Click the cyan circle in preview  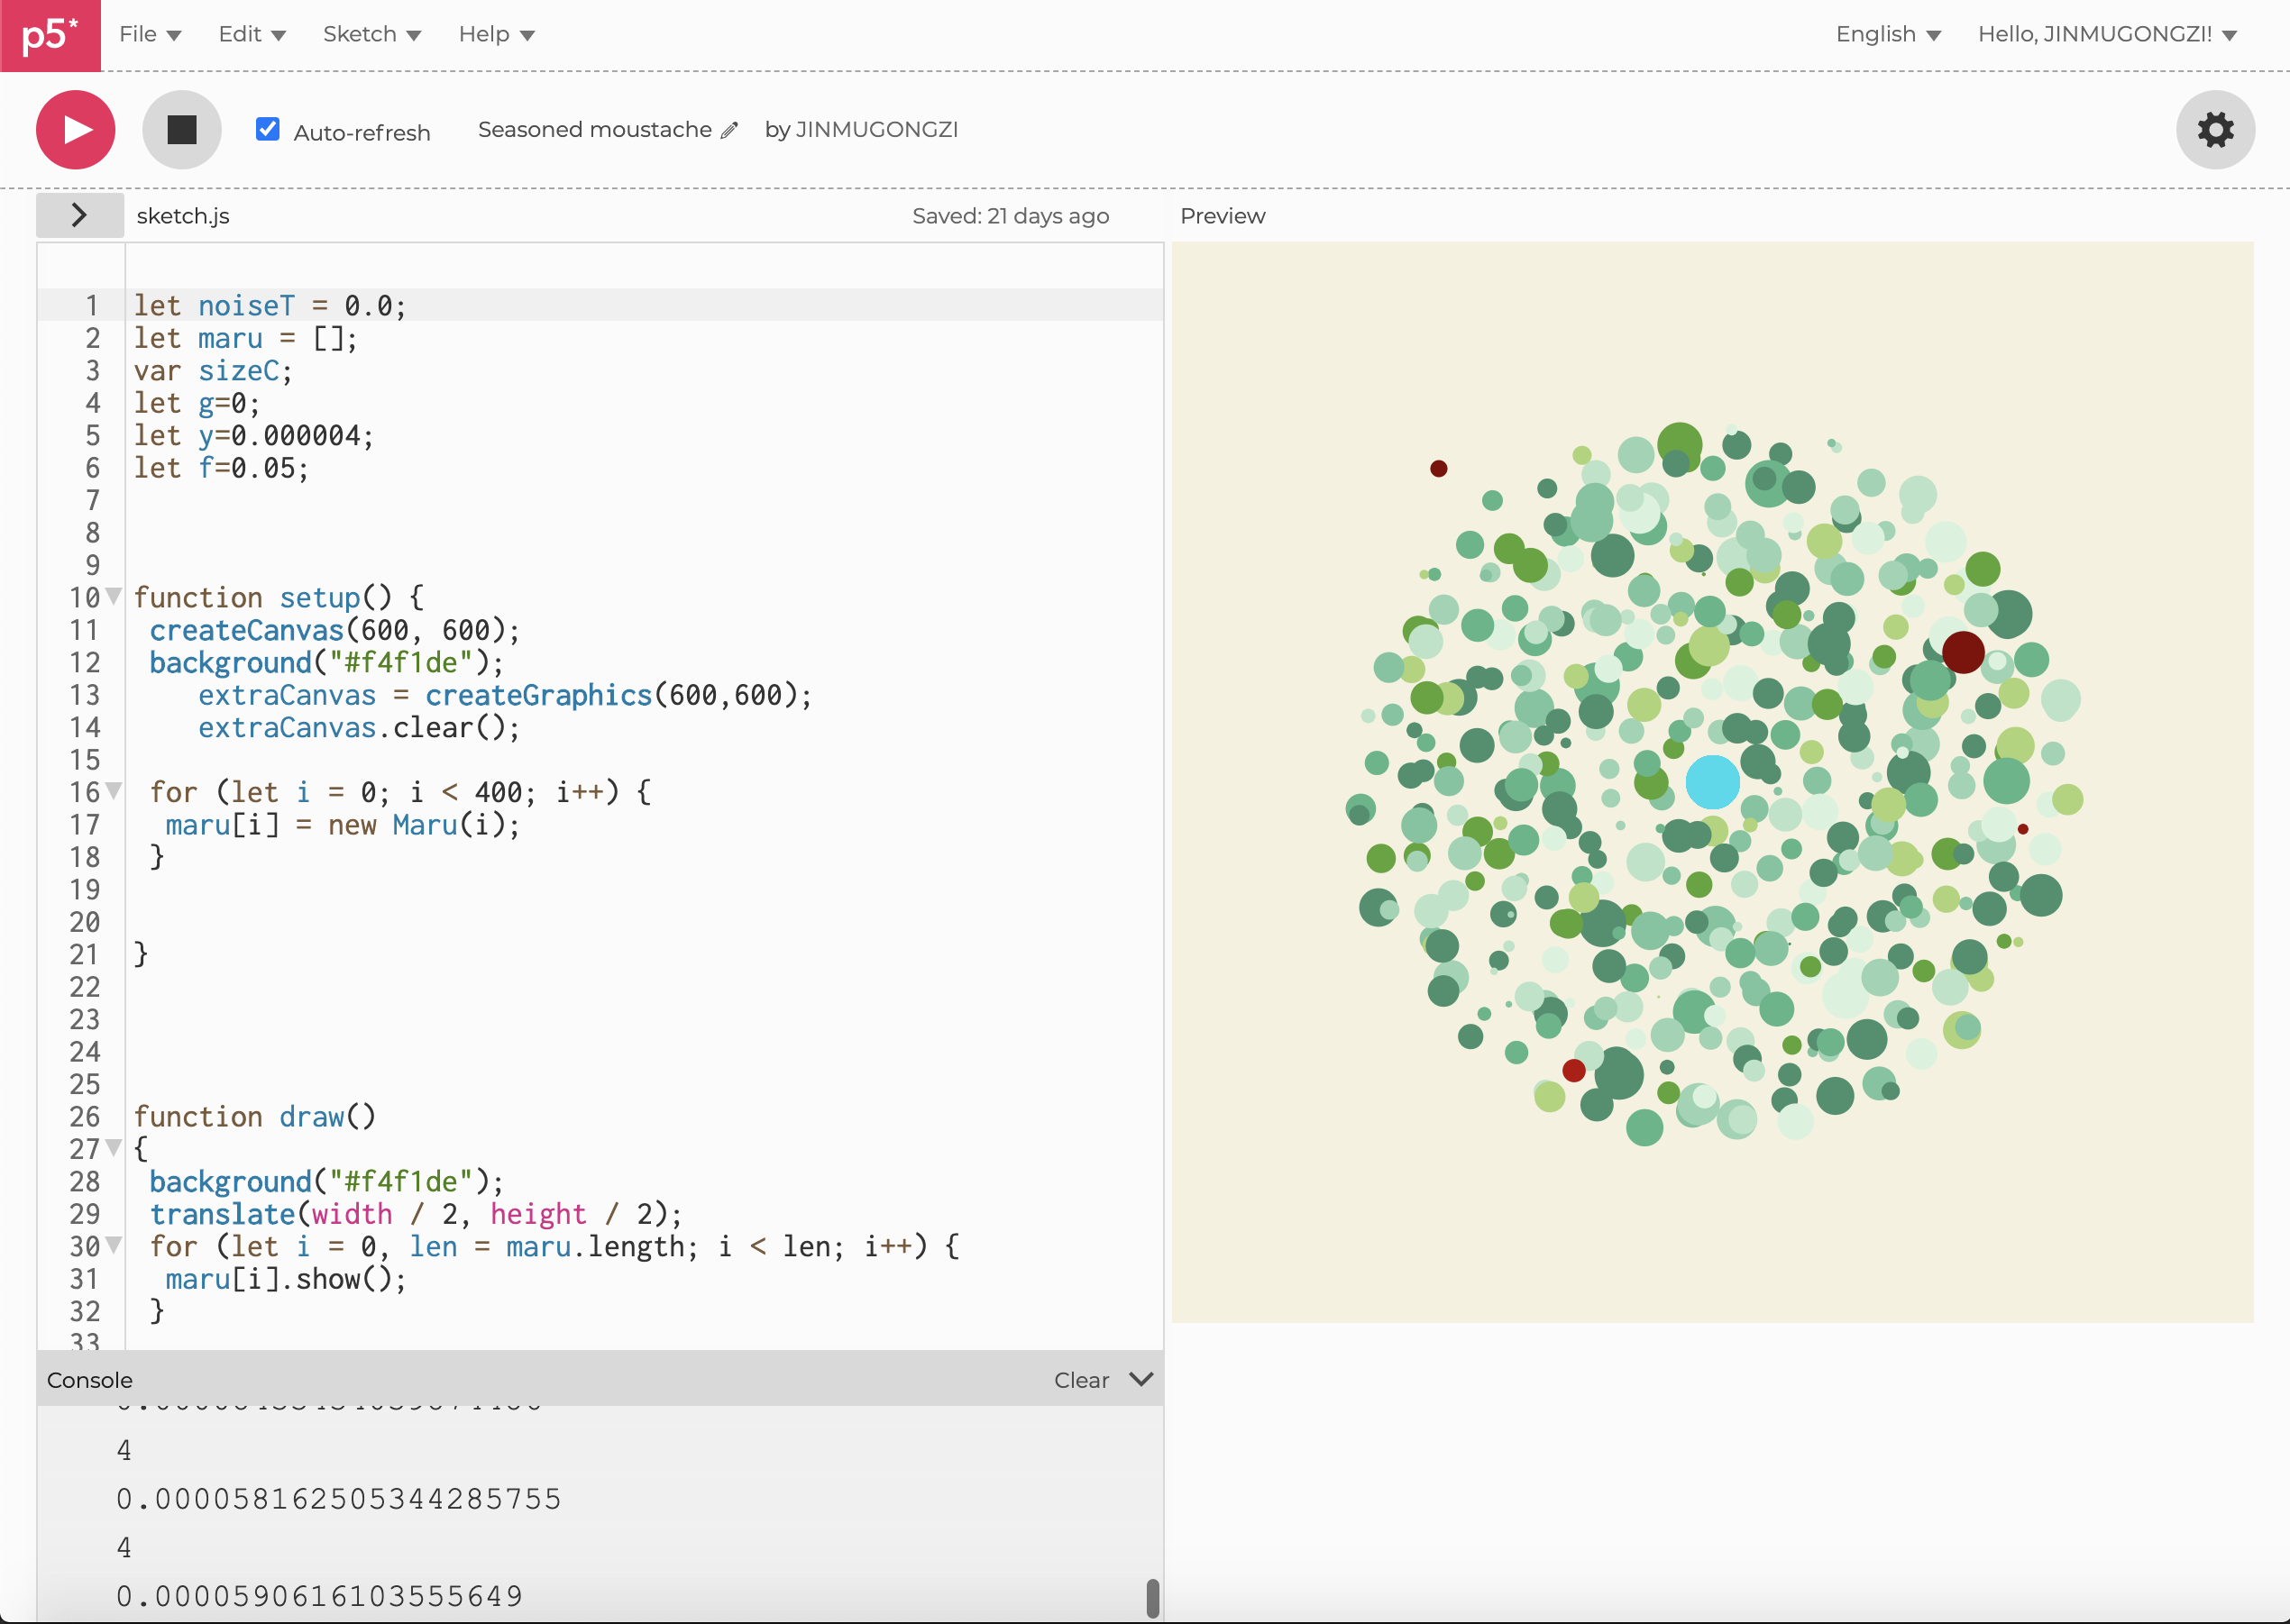pyautogui.click(x=1712, y=782)
